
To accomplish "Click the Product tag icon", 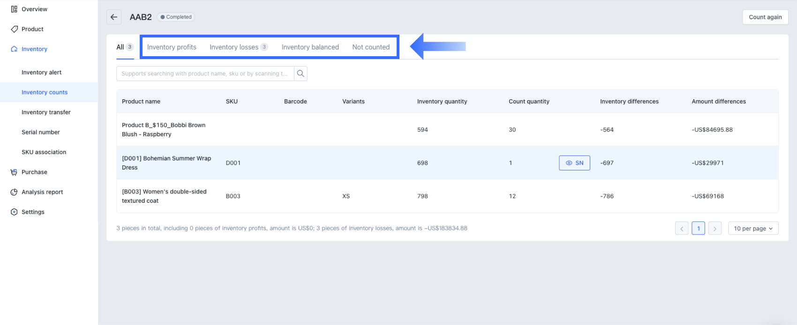I will (14, 29).
